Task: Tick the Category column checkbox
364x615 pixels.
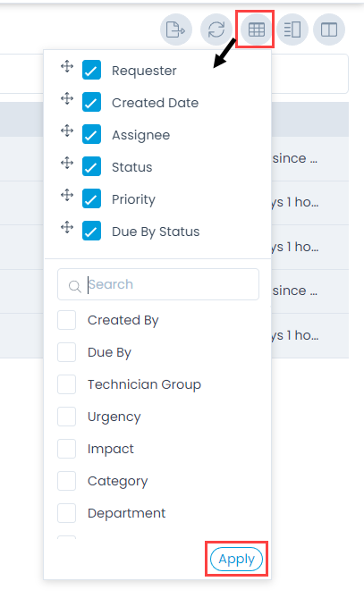Action: pos(67,481)
